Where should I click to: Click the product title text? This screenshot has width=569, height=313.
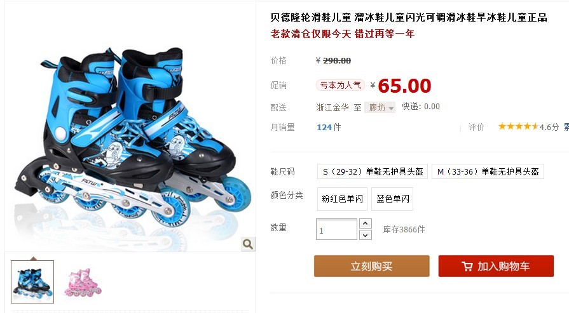point(409,17)
